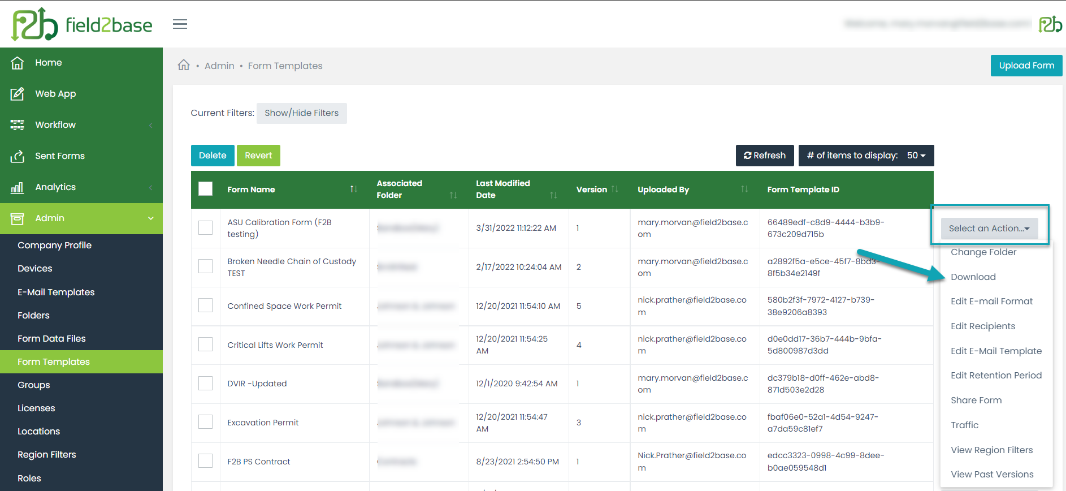Click the Confined Space Work Permit name

(284, 306)
